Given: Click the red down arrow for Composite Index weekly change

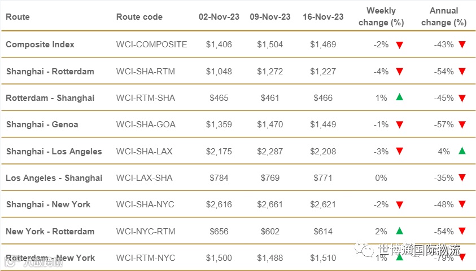Looking at the screenshot, I should (x=399, y=45).
